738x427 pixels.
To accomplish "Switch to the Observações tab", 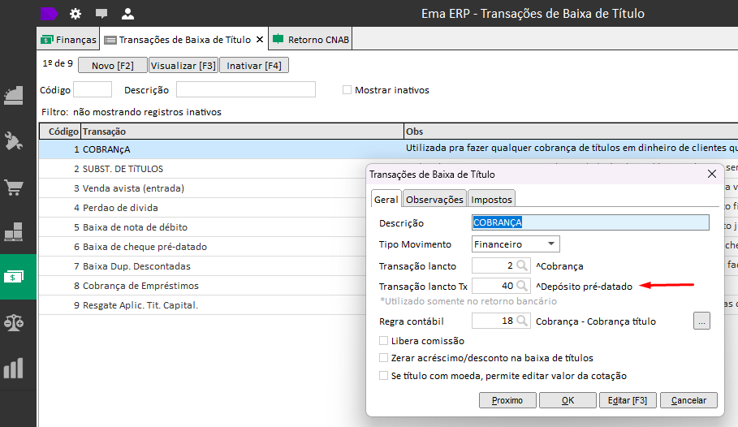I will [x=434, y=199].
